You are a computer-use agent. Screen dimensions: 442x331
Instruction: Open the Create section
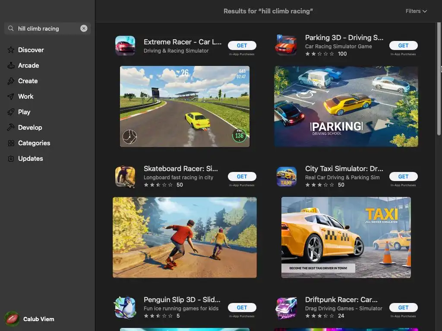click(x=28, y=81)
